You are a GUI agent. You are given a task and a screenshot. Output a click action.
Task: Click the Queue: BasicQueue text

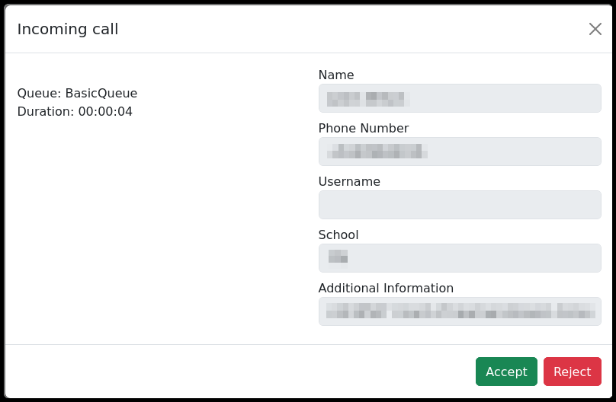pos(77,93)
